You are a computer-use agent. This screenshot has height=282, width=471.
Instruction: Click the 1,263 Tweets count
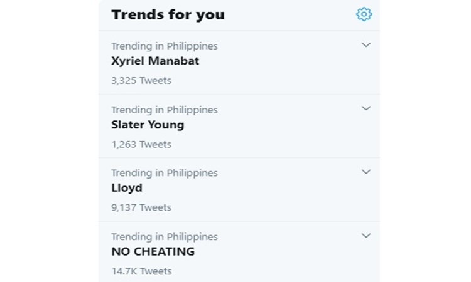point(141,144)
